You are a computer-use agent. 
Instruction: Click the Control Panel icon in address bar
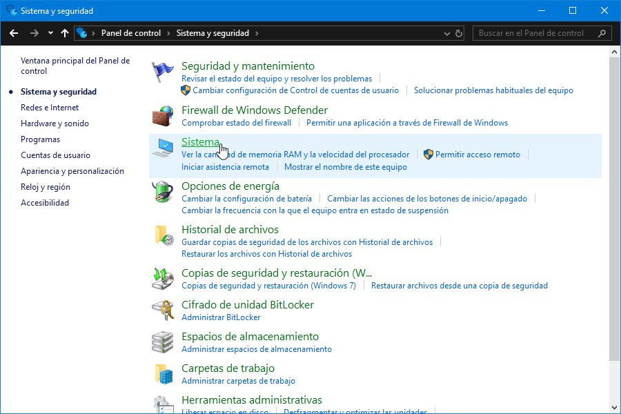pyautogui.click(x=81, y=33)
